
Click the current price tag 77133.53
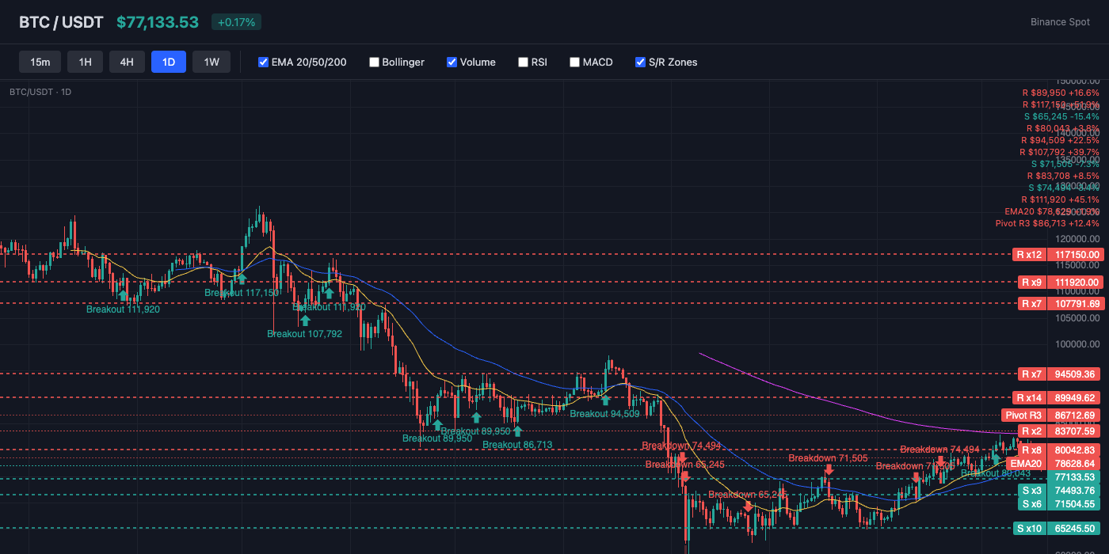tap(1075, 476)
